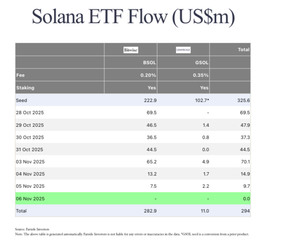Click the 102.7* GSOL seed value
300x245 pixels.
[200, 100]
